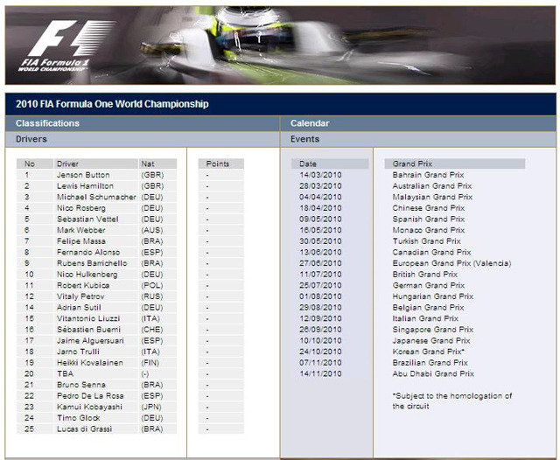Click the date 14/03/2010
The height and width of the screenshot is (460, 560).
coord(320,175)
